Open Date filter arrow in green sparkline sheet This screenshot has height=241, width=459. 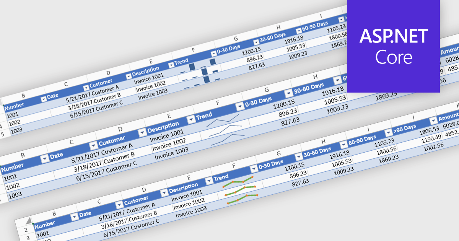119,204
